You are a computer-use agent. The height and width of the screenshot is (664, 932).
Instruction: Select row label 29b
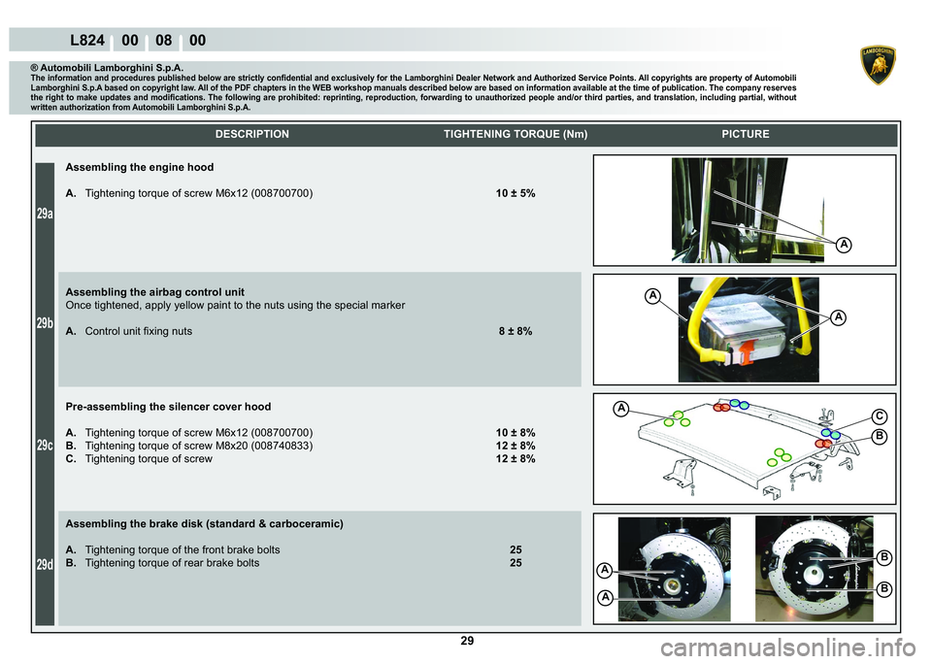pyautogui.click(x=45, y=323)
